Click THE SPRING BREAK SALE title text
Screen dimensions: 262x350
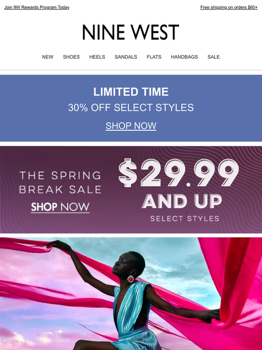point(60,182)
